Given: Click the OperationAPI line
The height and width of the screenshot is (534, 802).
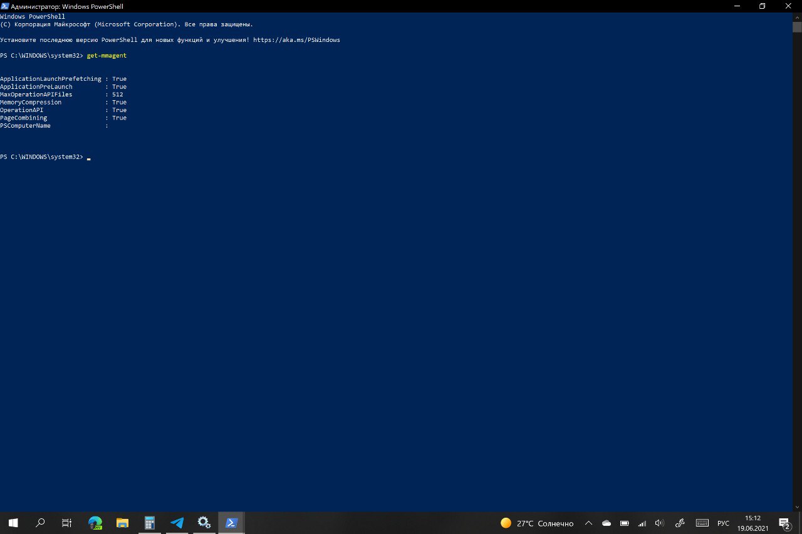Looking at the screenshot, I should (63, 110).
